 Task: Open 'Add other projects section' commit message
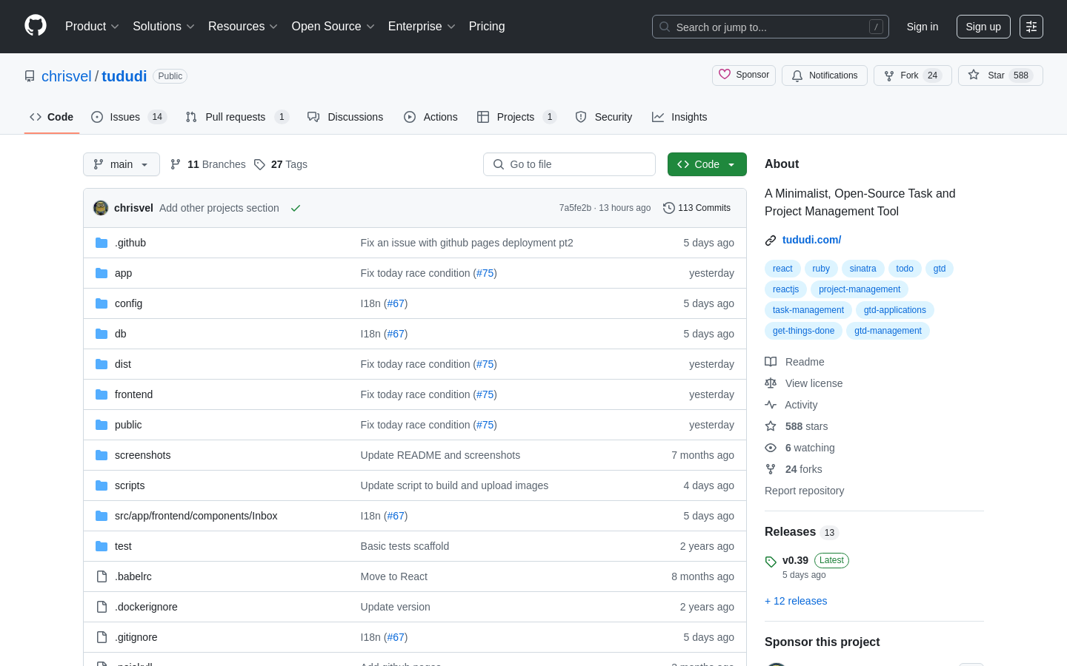tap(219, 208)
